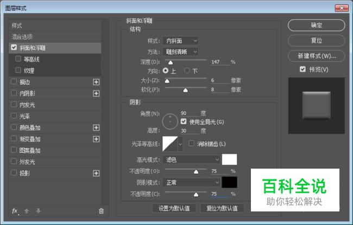The image size is (353, 225).
Task: Uncheck the 斜面和浮雕 checkbox
Action: click(14, 47)
